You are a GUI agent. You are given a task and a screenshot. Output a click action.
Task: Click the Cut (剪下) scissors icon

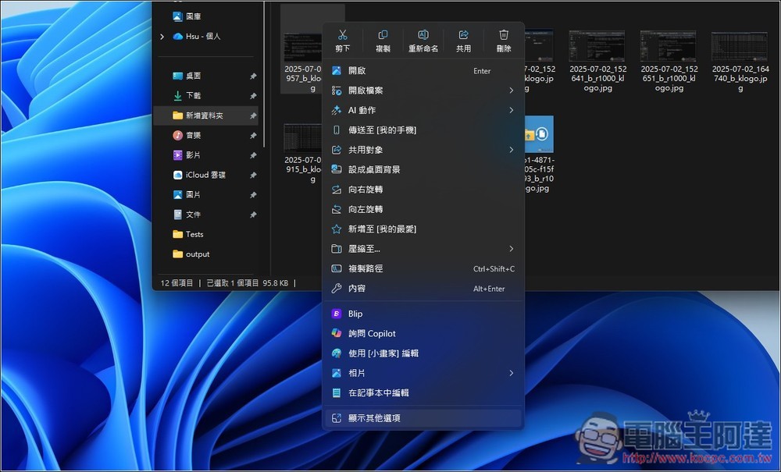342,35
